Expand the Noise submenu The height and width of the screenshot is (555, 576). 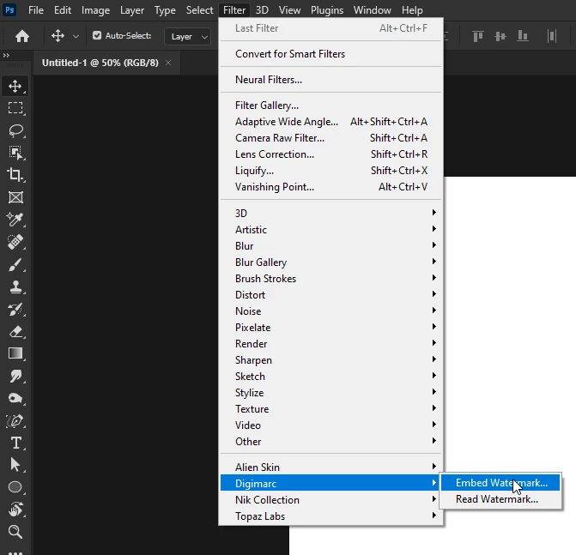[330, 311]
